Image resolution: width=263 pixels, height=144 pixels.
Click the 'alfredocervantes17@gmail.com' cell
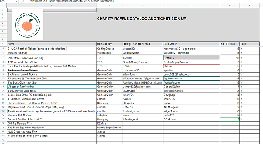(x=143, y=78)
